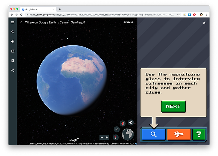
Task: Click the Share icon in sidebar
Action: 12,70
